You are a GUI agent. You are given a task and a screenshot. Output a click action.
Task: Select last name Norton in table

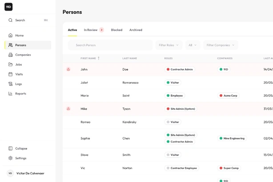point(127,168)
